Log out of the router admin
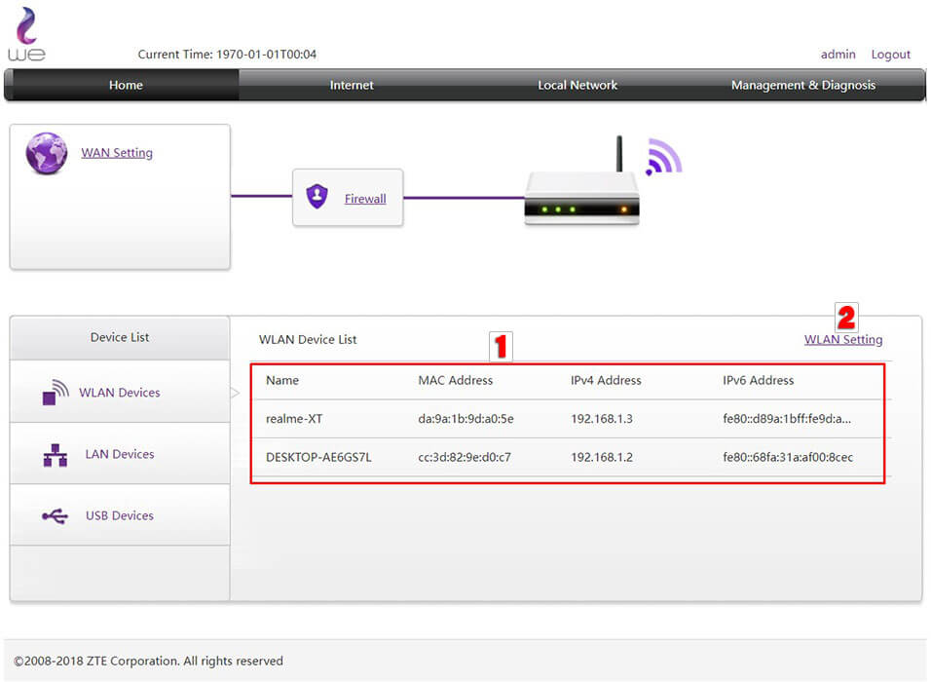Screen dimensions: 931x682 tap(891, 54)
